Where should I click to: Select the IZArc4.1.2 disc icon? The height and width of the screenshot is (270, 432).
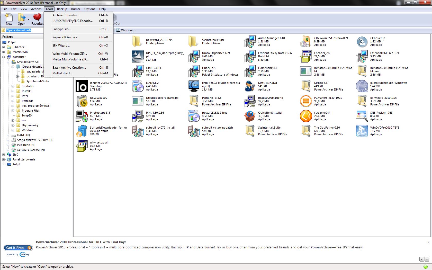138,86
